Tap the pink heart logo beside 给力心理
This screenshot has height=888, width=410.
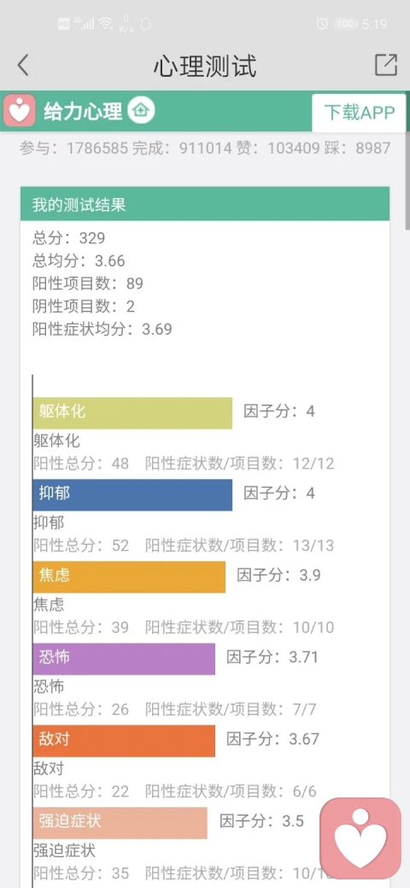point(20,110)
